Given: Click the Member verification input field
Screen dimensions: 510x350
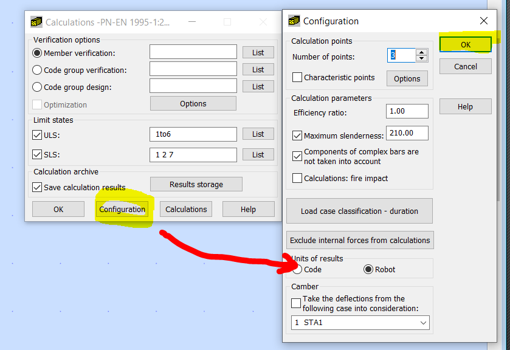Looking at the screenshot, I should [193, 52].
